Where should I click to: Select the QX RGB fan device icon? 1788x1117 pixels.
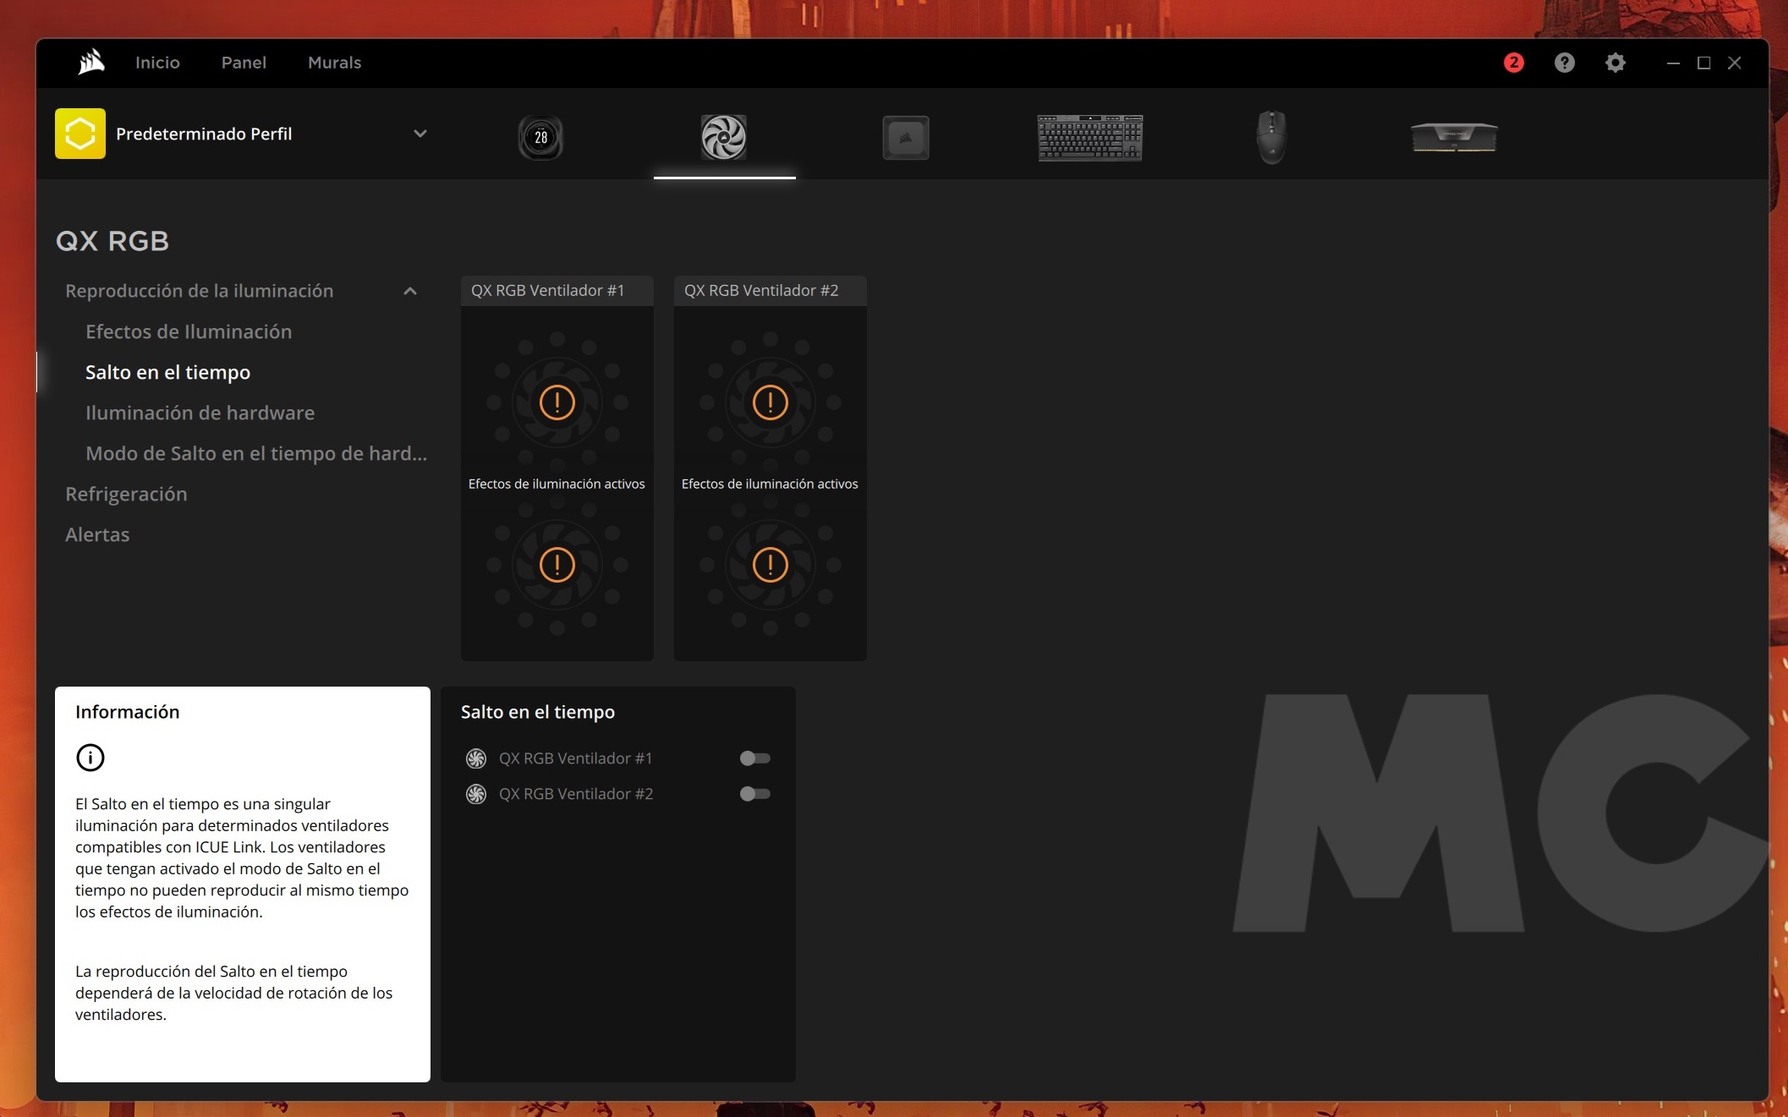723,137
